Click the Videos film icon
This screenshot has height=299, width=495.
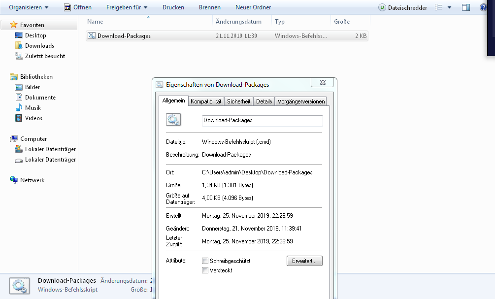[x=19, y=118]
